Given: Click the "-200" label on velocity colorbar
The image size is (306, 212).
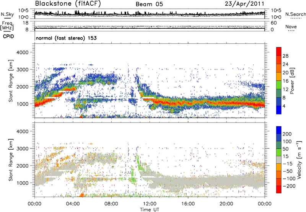Looking at the screenshot, I should (289, 186).
